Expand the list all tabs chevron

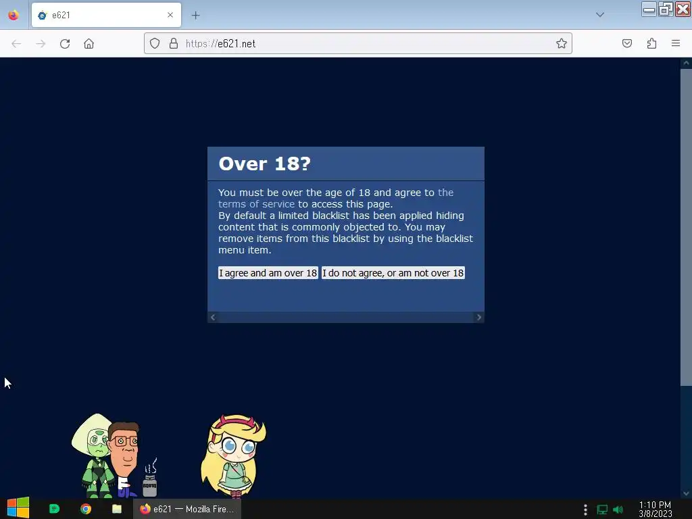pyautogui.click(x=600, y=15)
